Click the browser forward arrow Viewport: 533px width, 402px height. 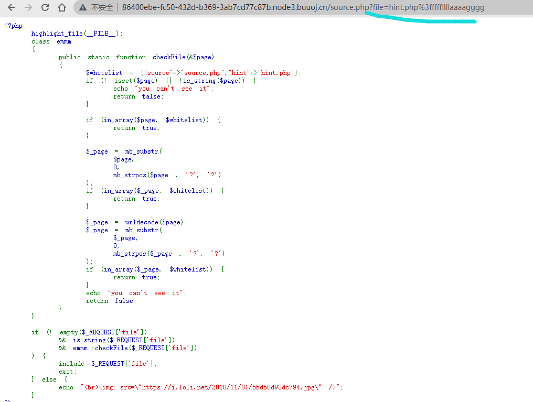click(x=28, y=7)
